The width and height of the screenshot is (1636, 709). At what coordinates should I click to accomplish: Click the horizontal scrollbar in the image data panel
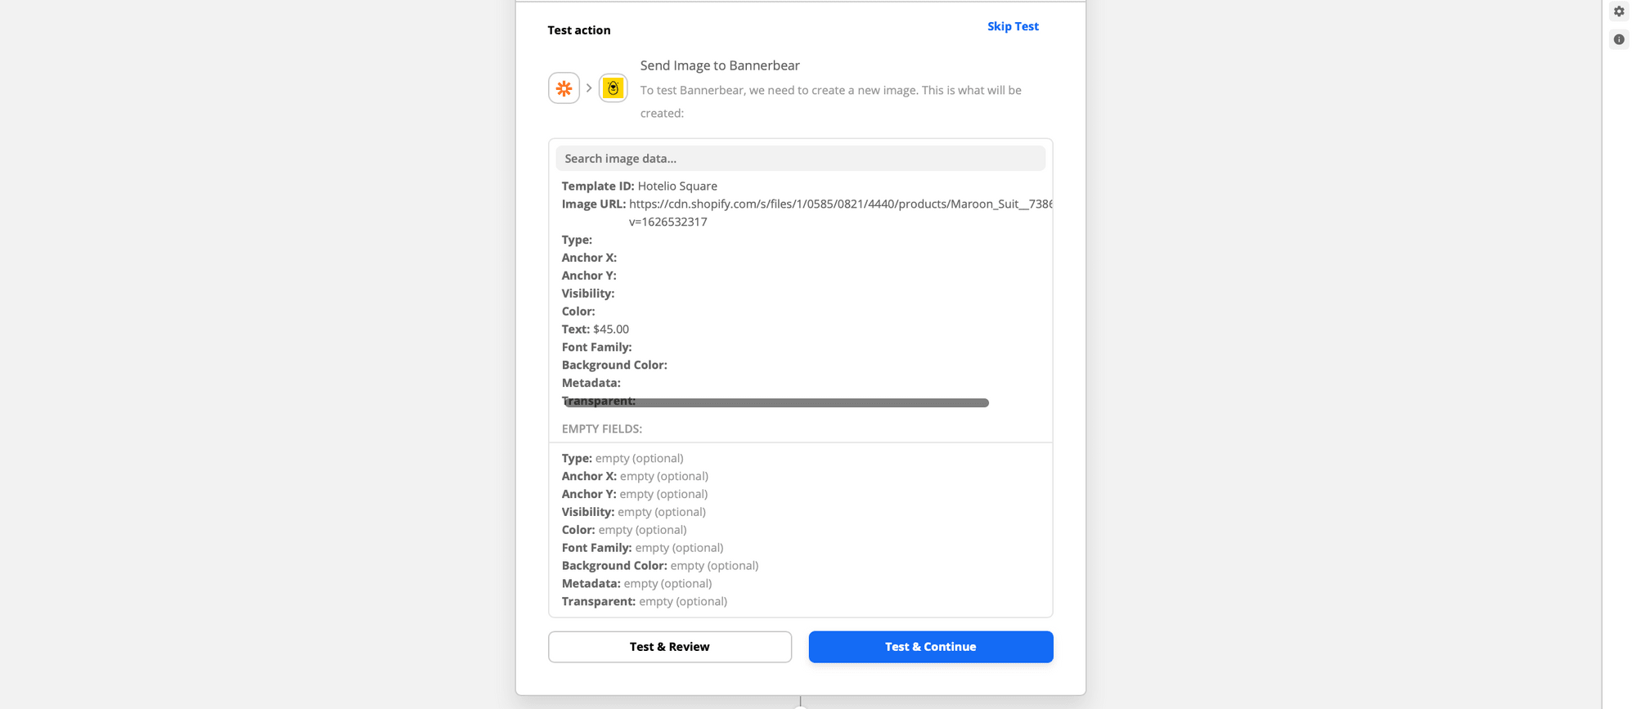click(776, 403)
